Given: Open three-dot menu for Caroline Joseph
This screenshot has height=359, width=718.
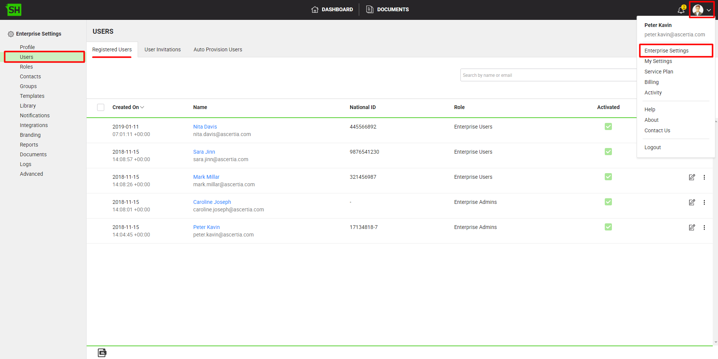Looking at the screenshot, I should tap(704, 202).
